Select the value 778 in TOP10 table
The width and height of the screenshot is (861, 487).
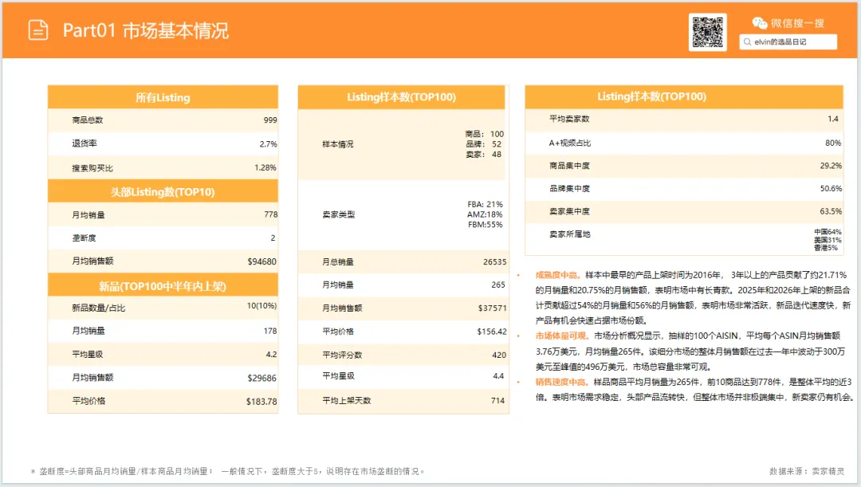pyautogui.click(x=271, y=214)
